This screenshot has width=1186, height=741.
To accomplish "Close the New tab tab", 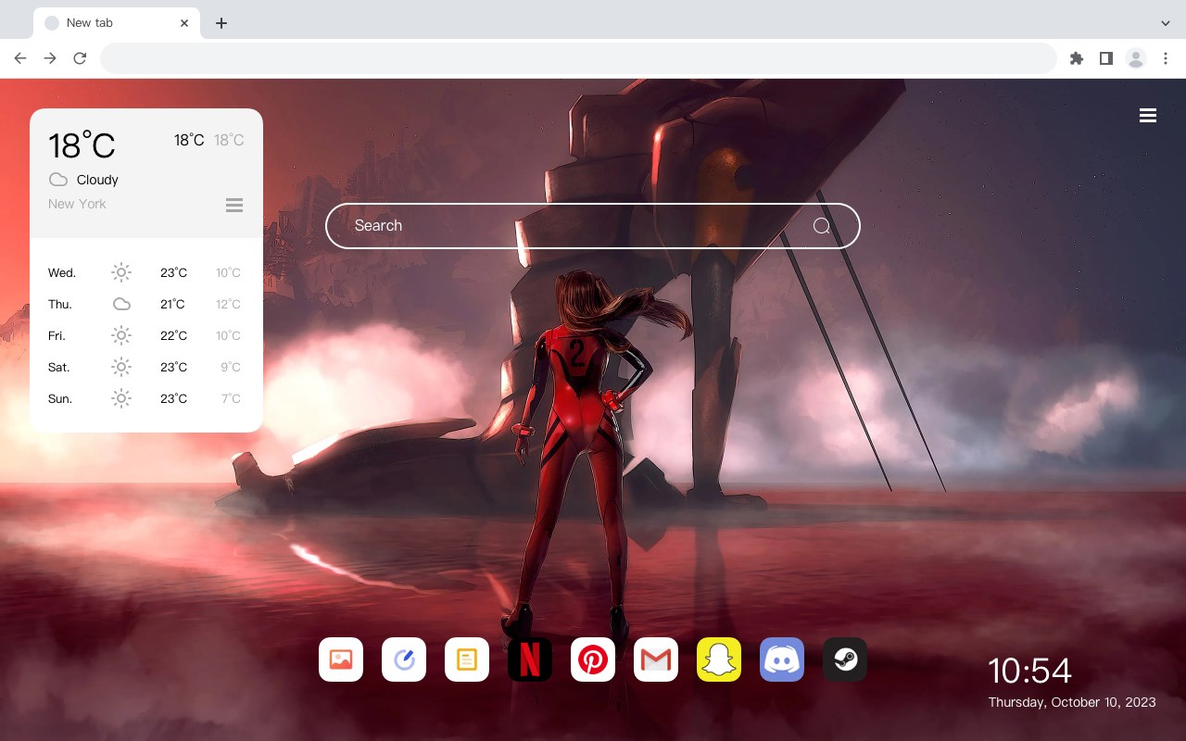I will (184, 23).
